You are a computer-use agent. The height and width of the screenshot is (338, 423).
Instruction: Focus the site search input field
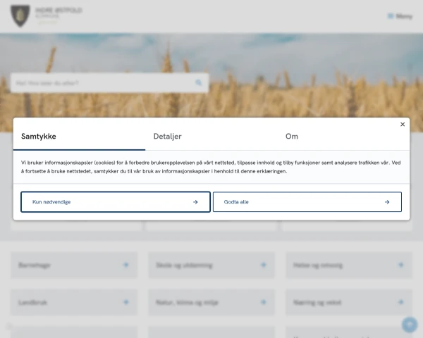pos(102,83)
